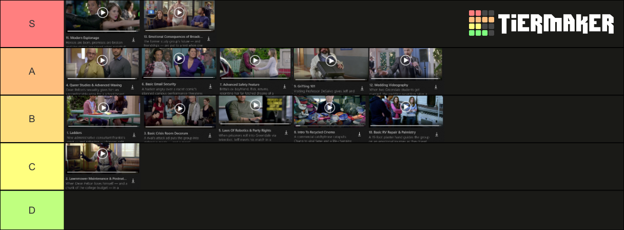This screenshot has height=230, width=624.
Task: Download Basic RV Repair & Palmistry
Action: coord(437,134)
